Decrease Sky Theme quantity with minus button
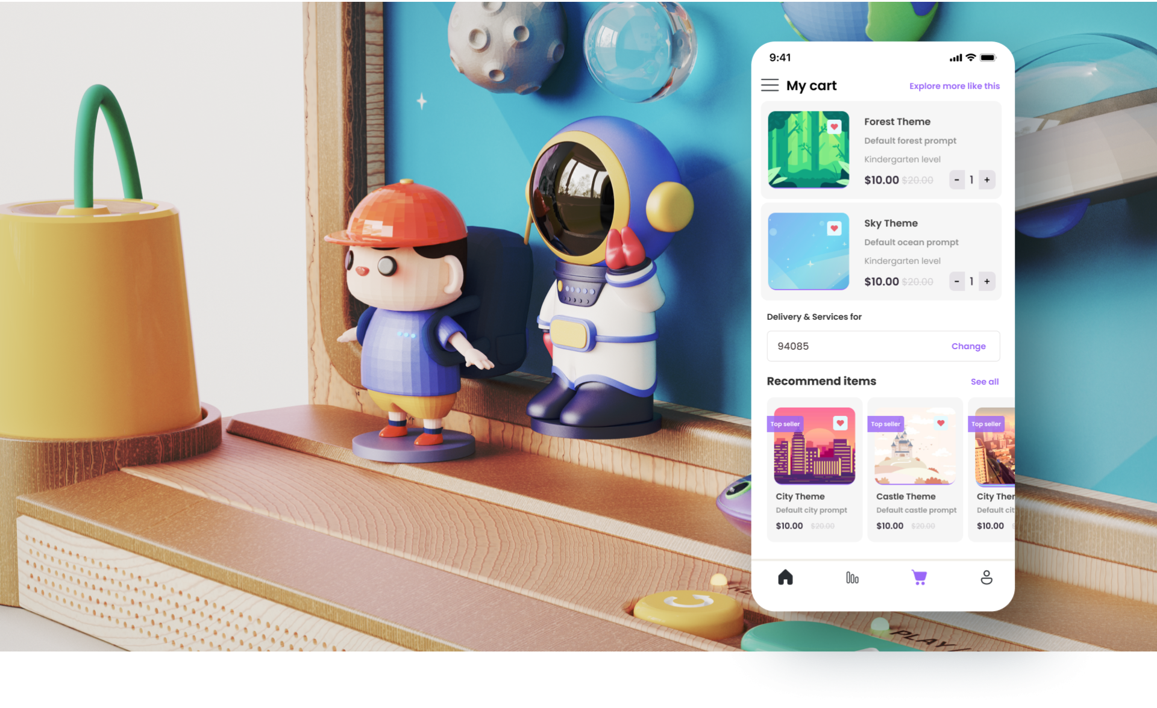This screenshot has height=708, width=1157. (957, 282)
